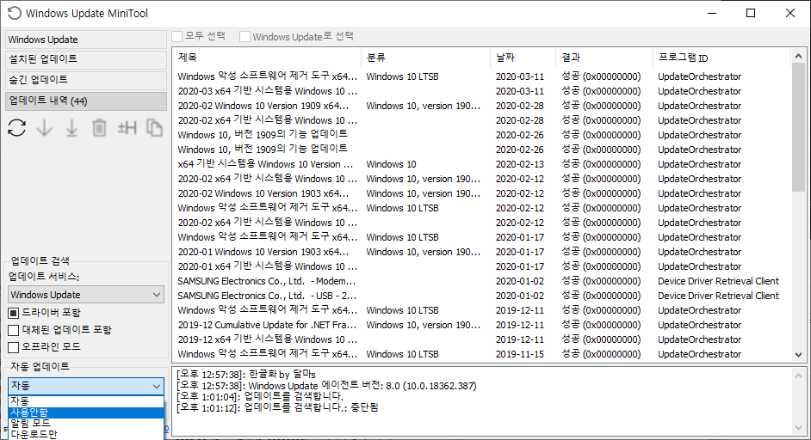The height and width of the screenshot is (440, 811).
Task: Open the Windows Update sidebar tab
Action: 86,40
